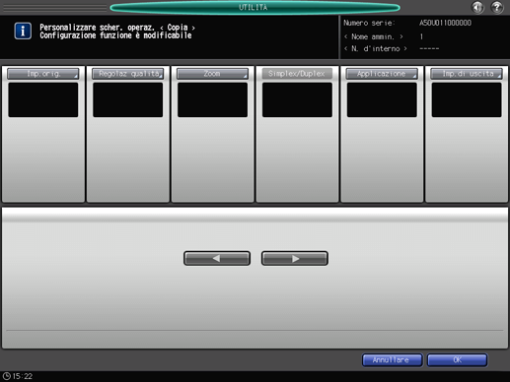Open the Zoom function tab

(x=212, y=74)
